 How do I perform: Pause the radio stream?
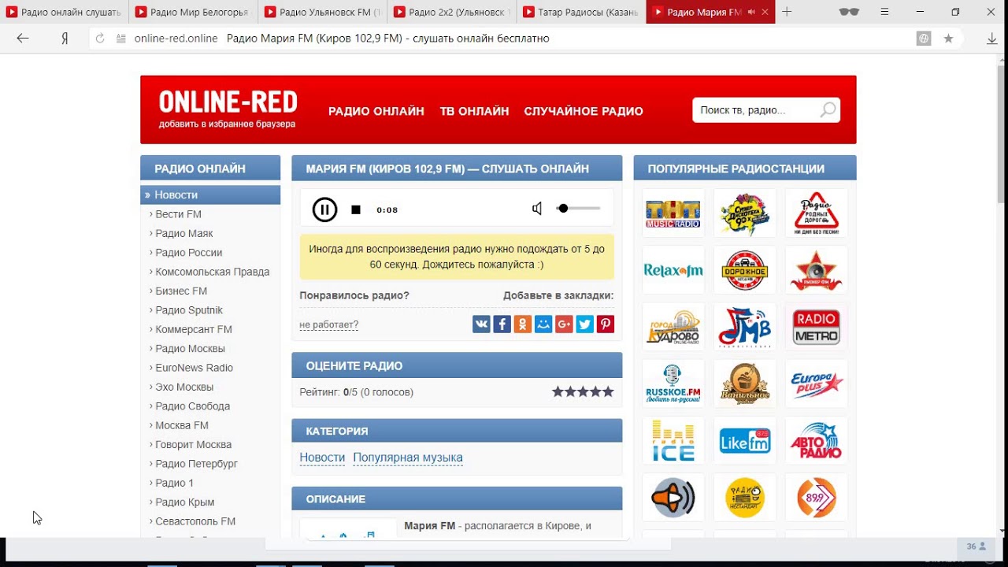tap(324, 209)
